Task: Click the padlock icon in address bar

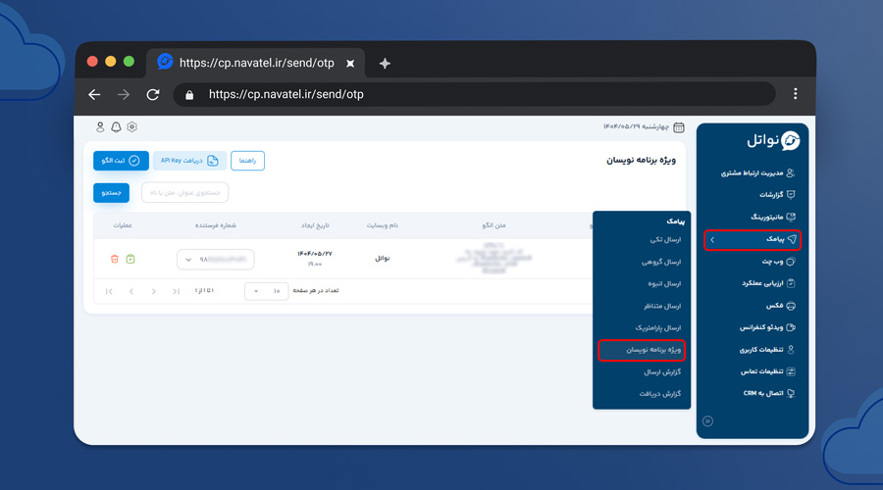Action: pos(189,95)
